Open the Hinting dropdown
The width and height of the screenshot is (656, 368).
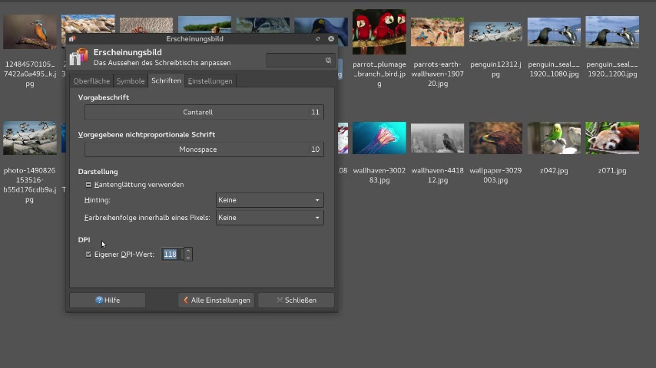point(269,200)
